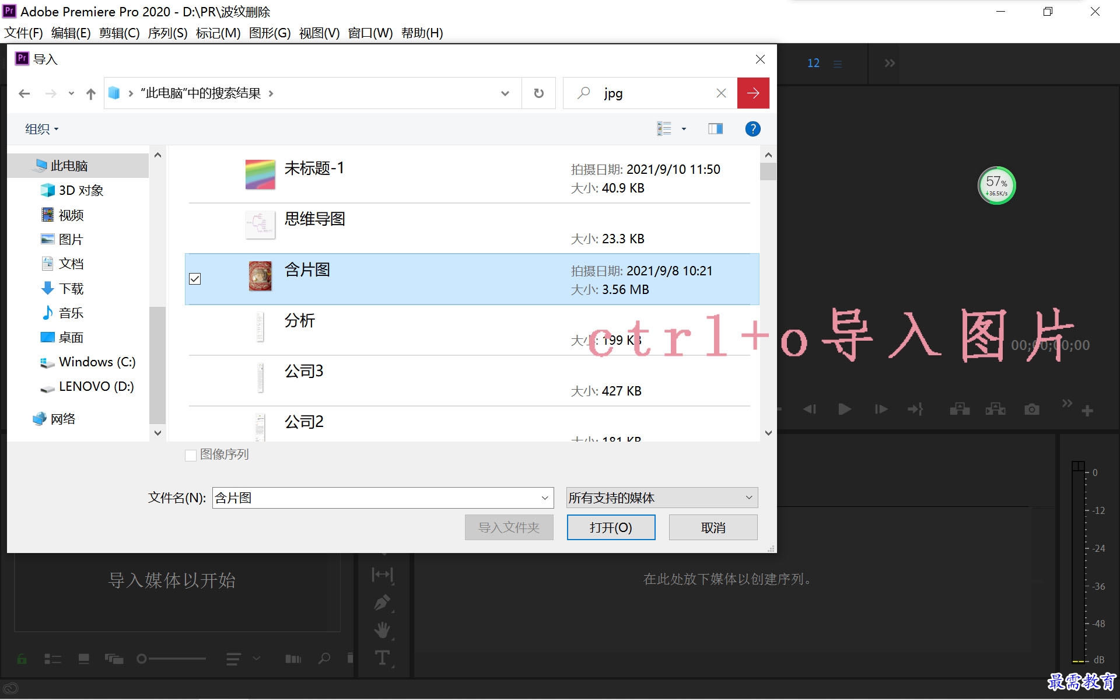This screenshot has width=1120, height=700.
Task: Show more monitor transport buttons
Action: pos(1067,403)
